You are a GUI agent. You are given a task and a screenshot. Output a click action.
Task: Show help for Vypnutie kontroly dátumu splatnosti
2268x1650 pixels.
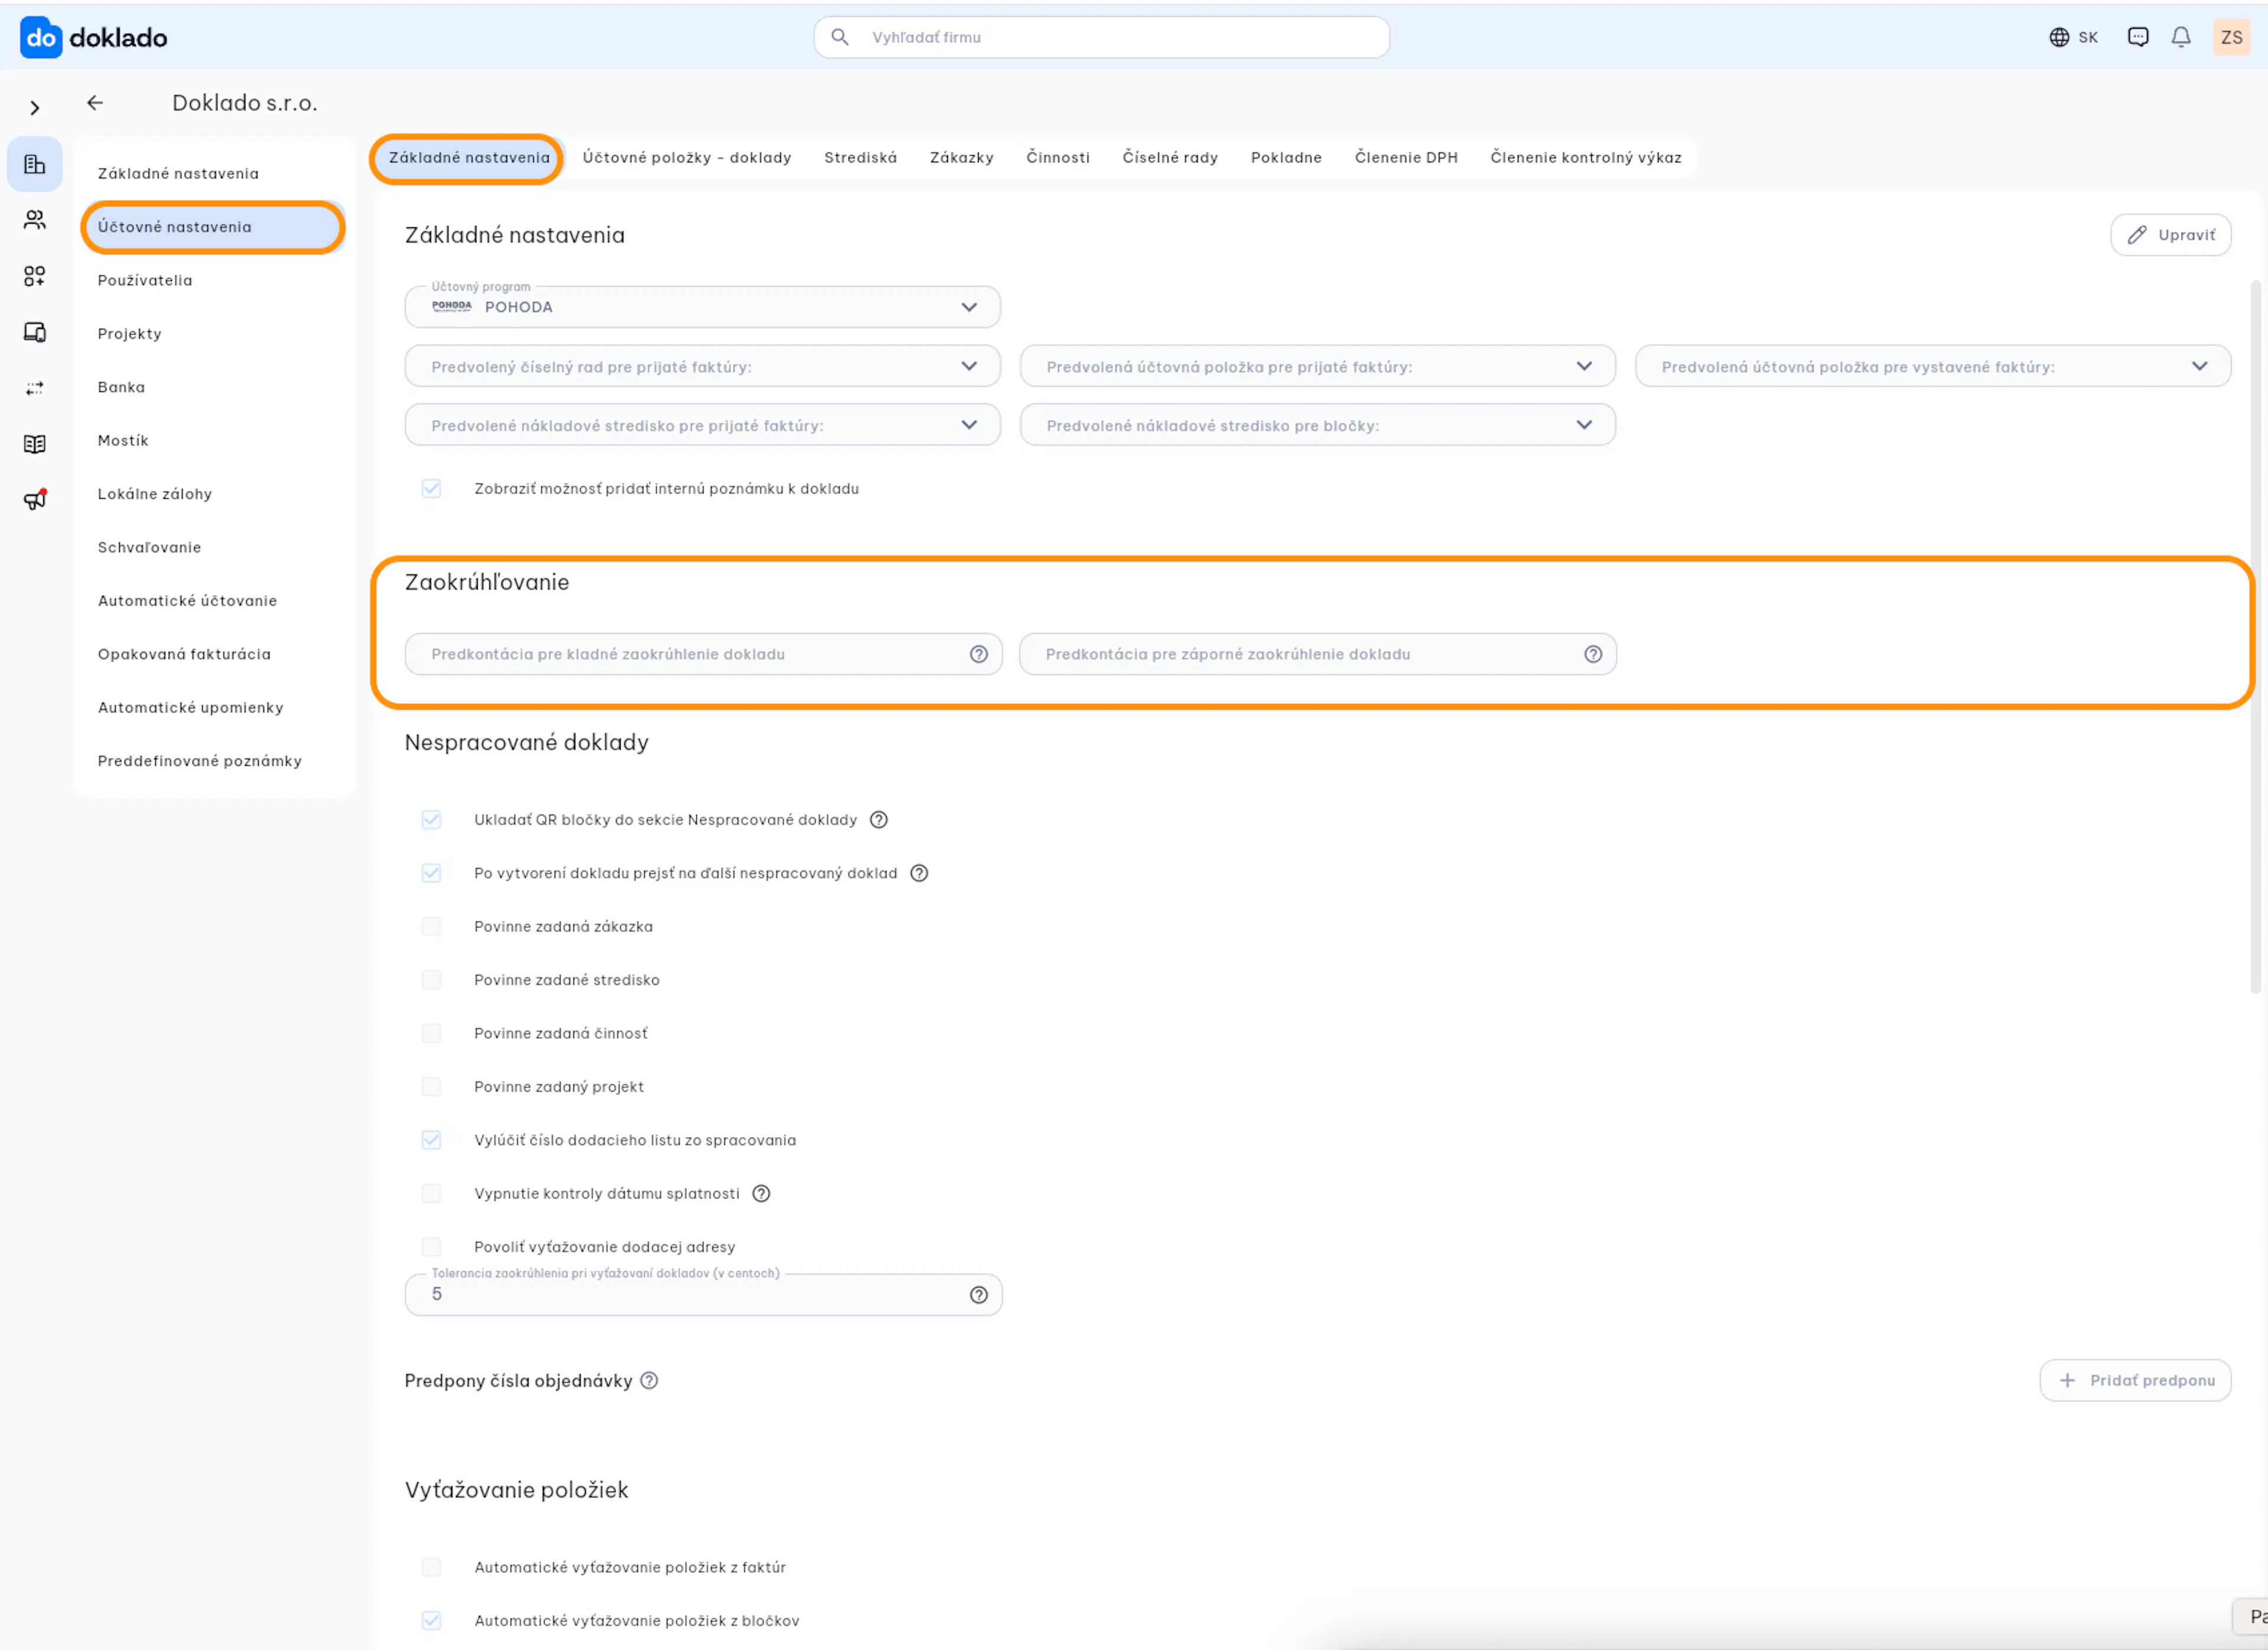[761, 1193]
